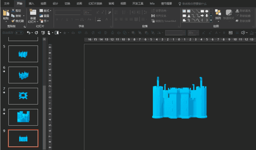256x150 pixels.
Task: Open the Undo history dropdown arrow
Action: [32, 33]
